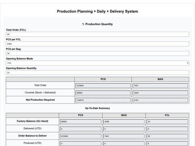Click the Factory Balance (On Hand) PCS field

tap(81, 121)
